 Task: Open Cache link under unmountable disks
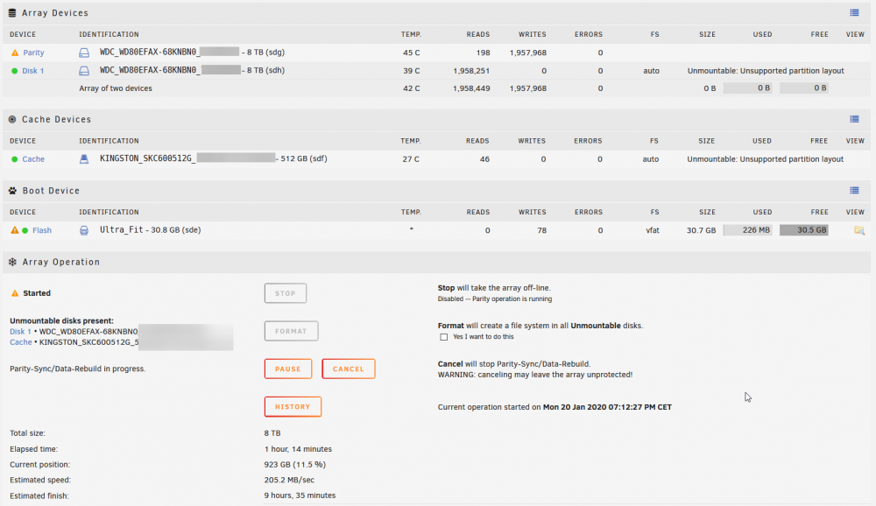pos(21,341)
